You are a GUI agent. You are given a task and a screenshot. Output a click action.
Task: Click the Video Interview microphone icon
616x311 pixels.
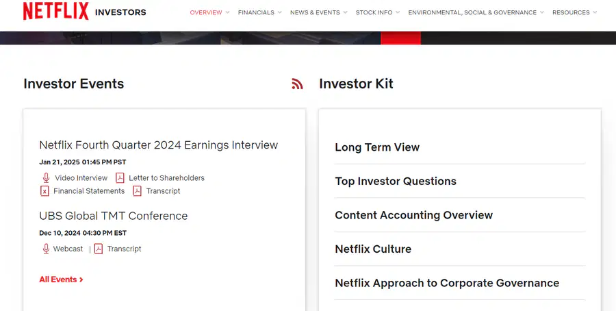click(46, 178)
